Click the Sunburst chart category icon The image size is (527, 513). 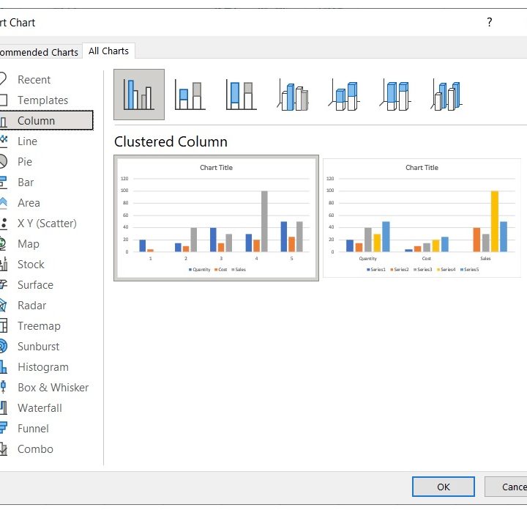4,347
